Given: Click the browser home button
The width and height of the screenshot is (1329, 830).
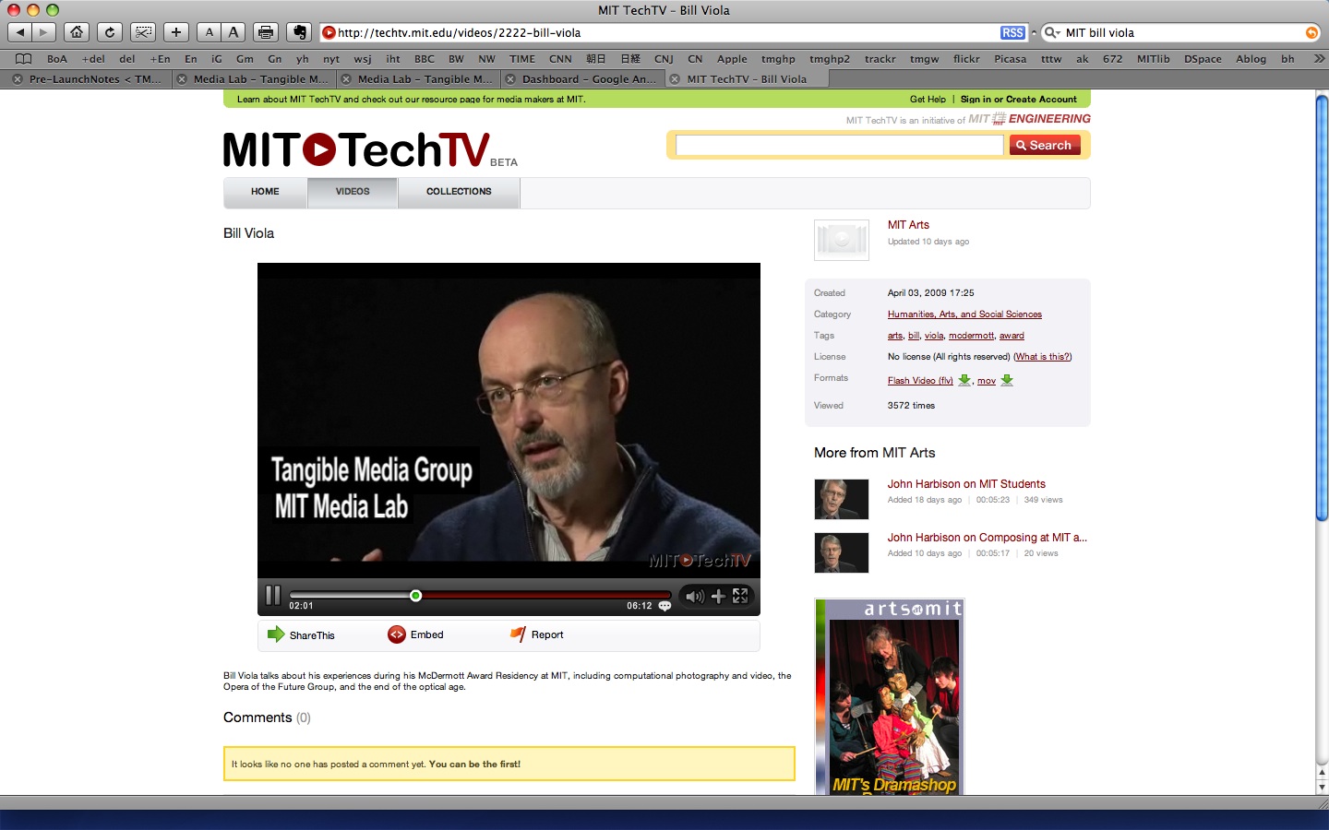Looking at the screenshot, I should (77, 32).
